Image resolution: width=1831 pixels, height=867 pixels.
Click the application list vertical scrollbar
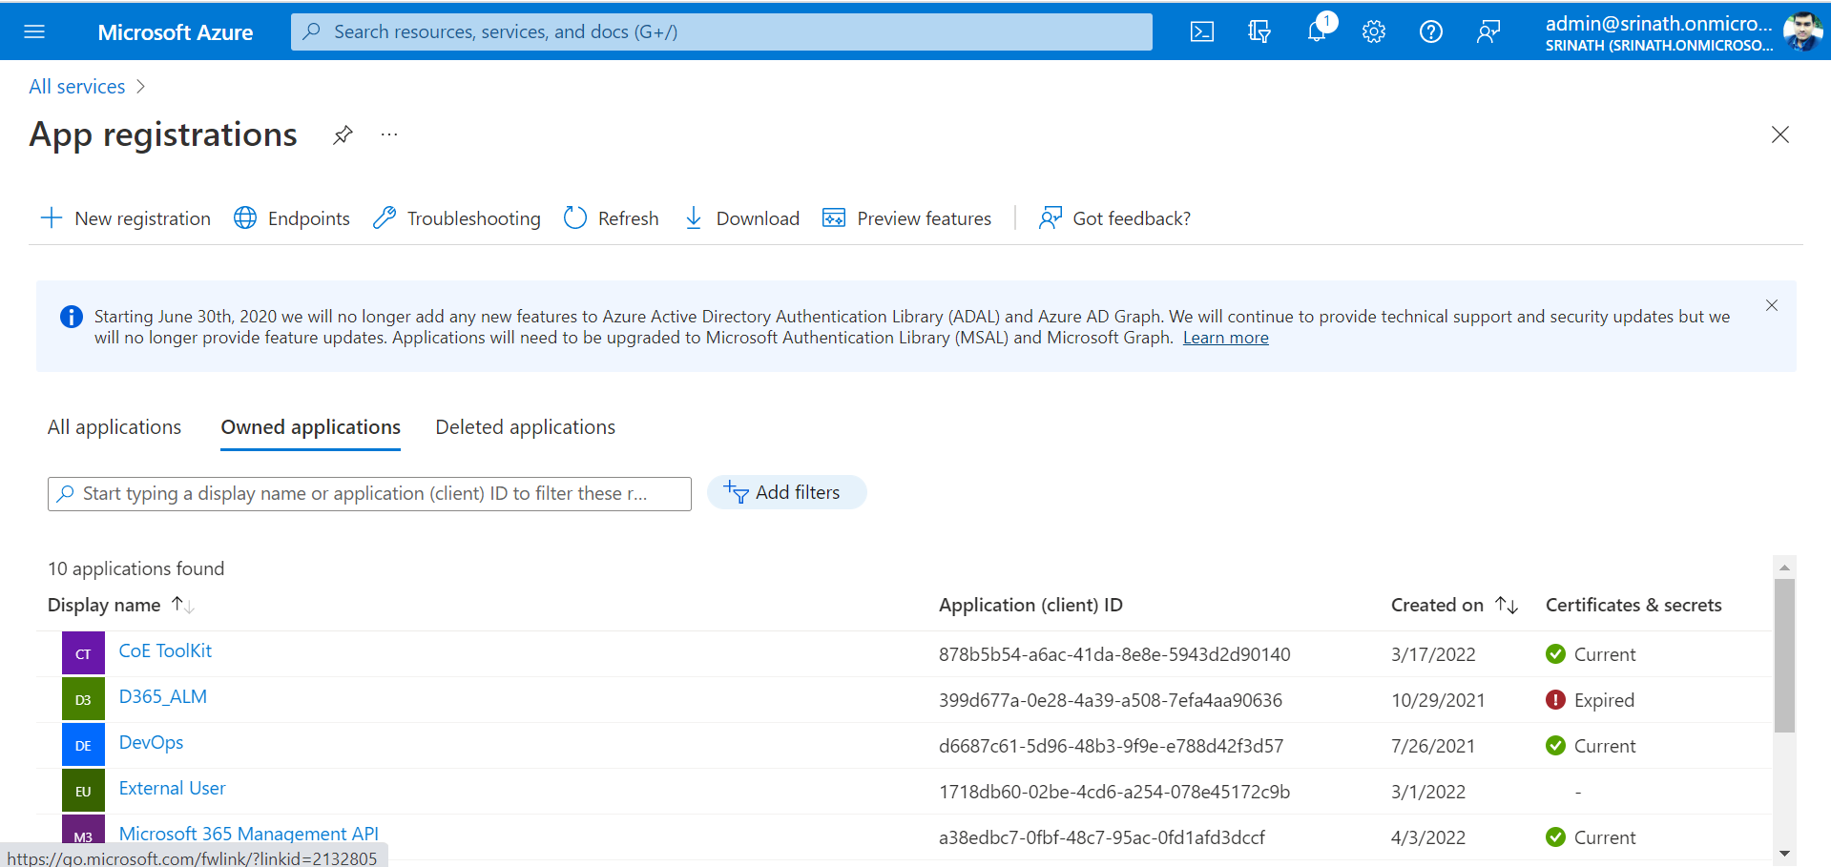(x=1784, y=655)
